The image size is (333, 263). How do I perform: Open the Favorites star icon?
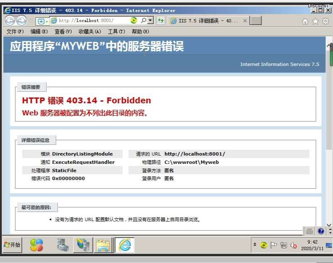[x=316, y=21]
